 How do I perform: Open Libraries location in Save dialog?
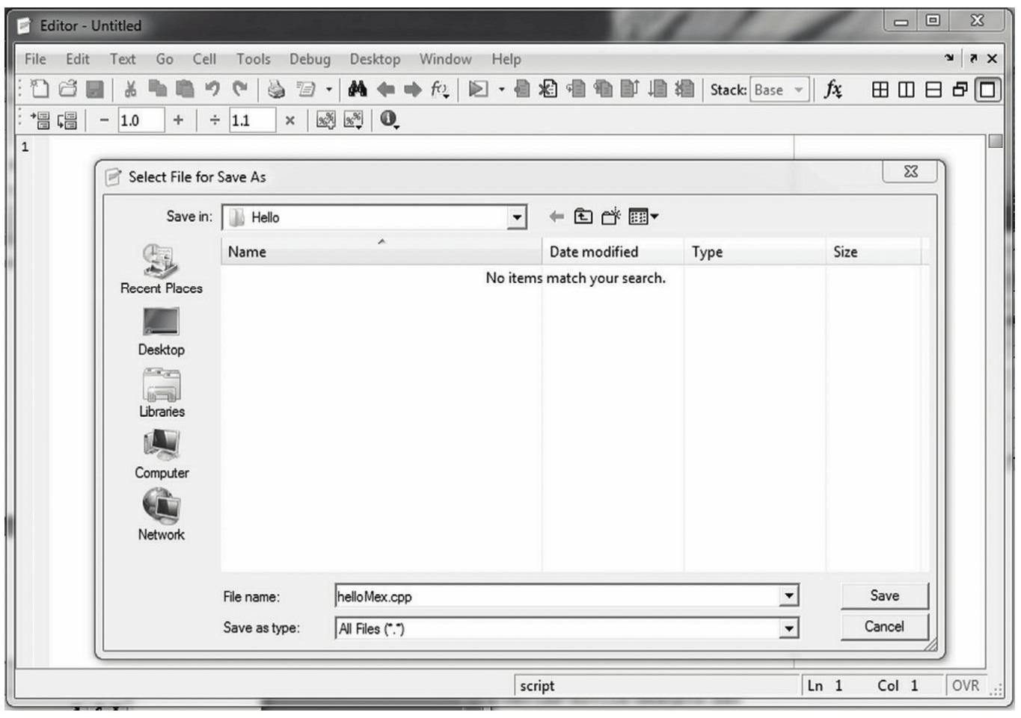(162, 393)
